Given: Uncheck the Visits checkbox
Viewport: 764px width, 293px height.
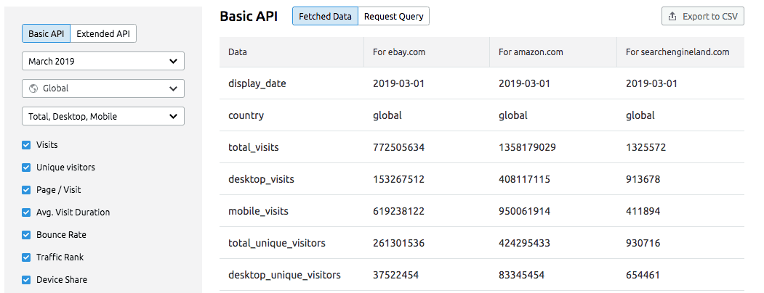Looking at the screenshot, I should [x=26, y=145].
